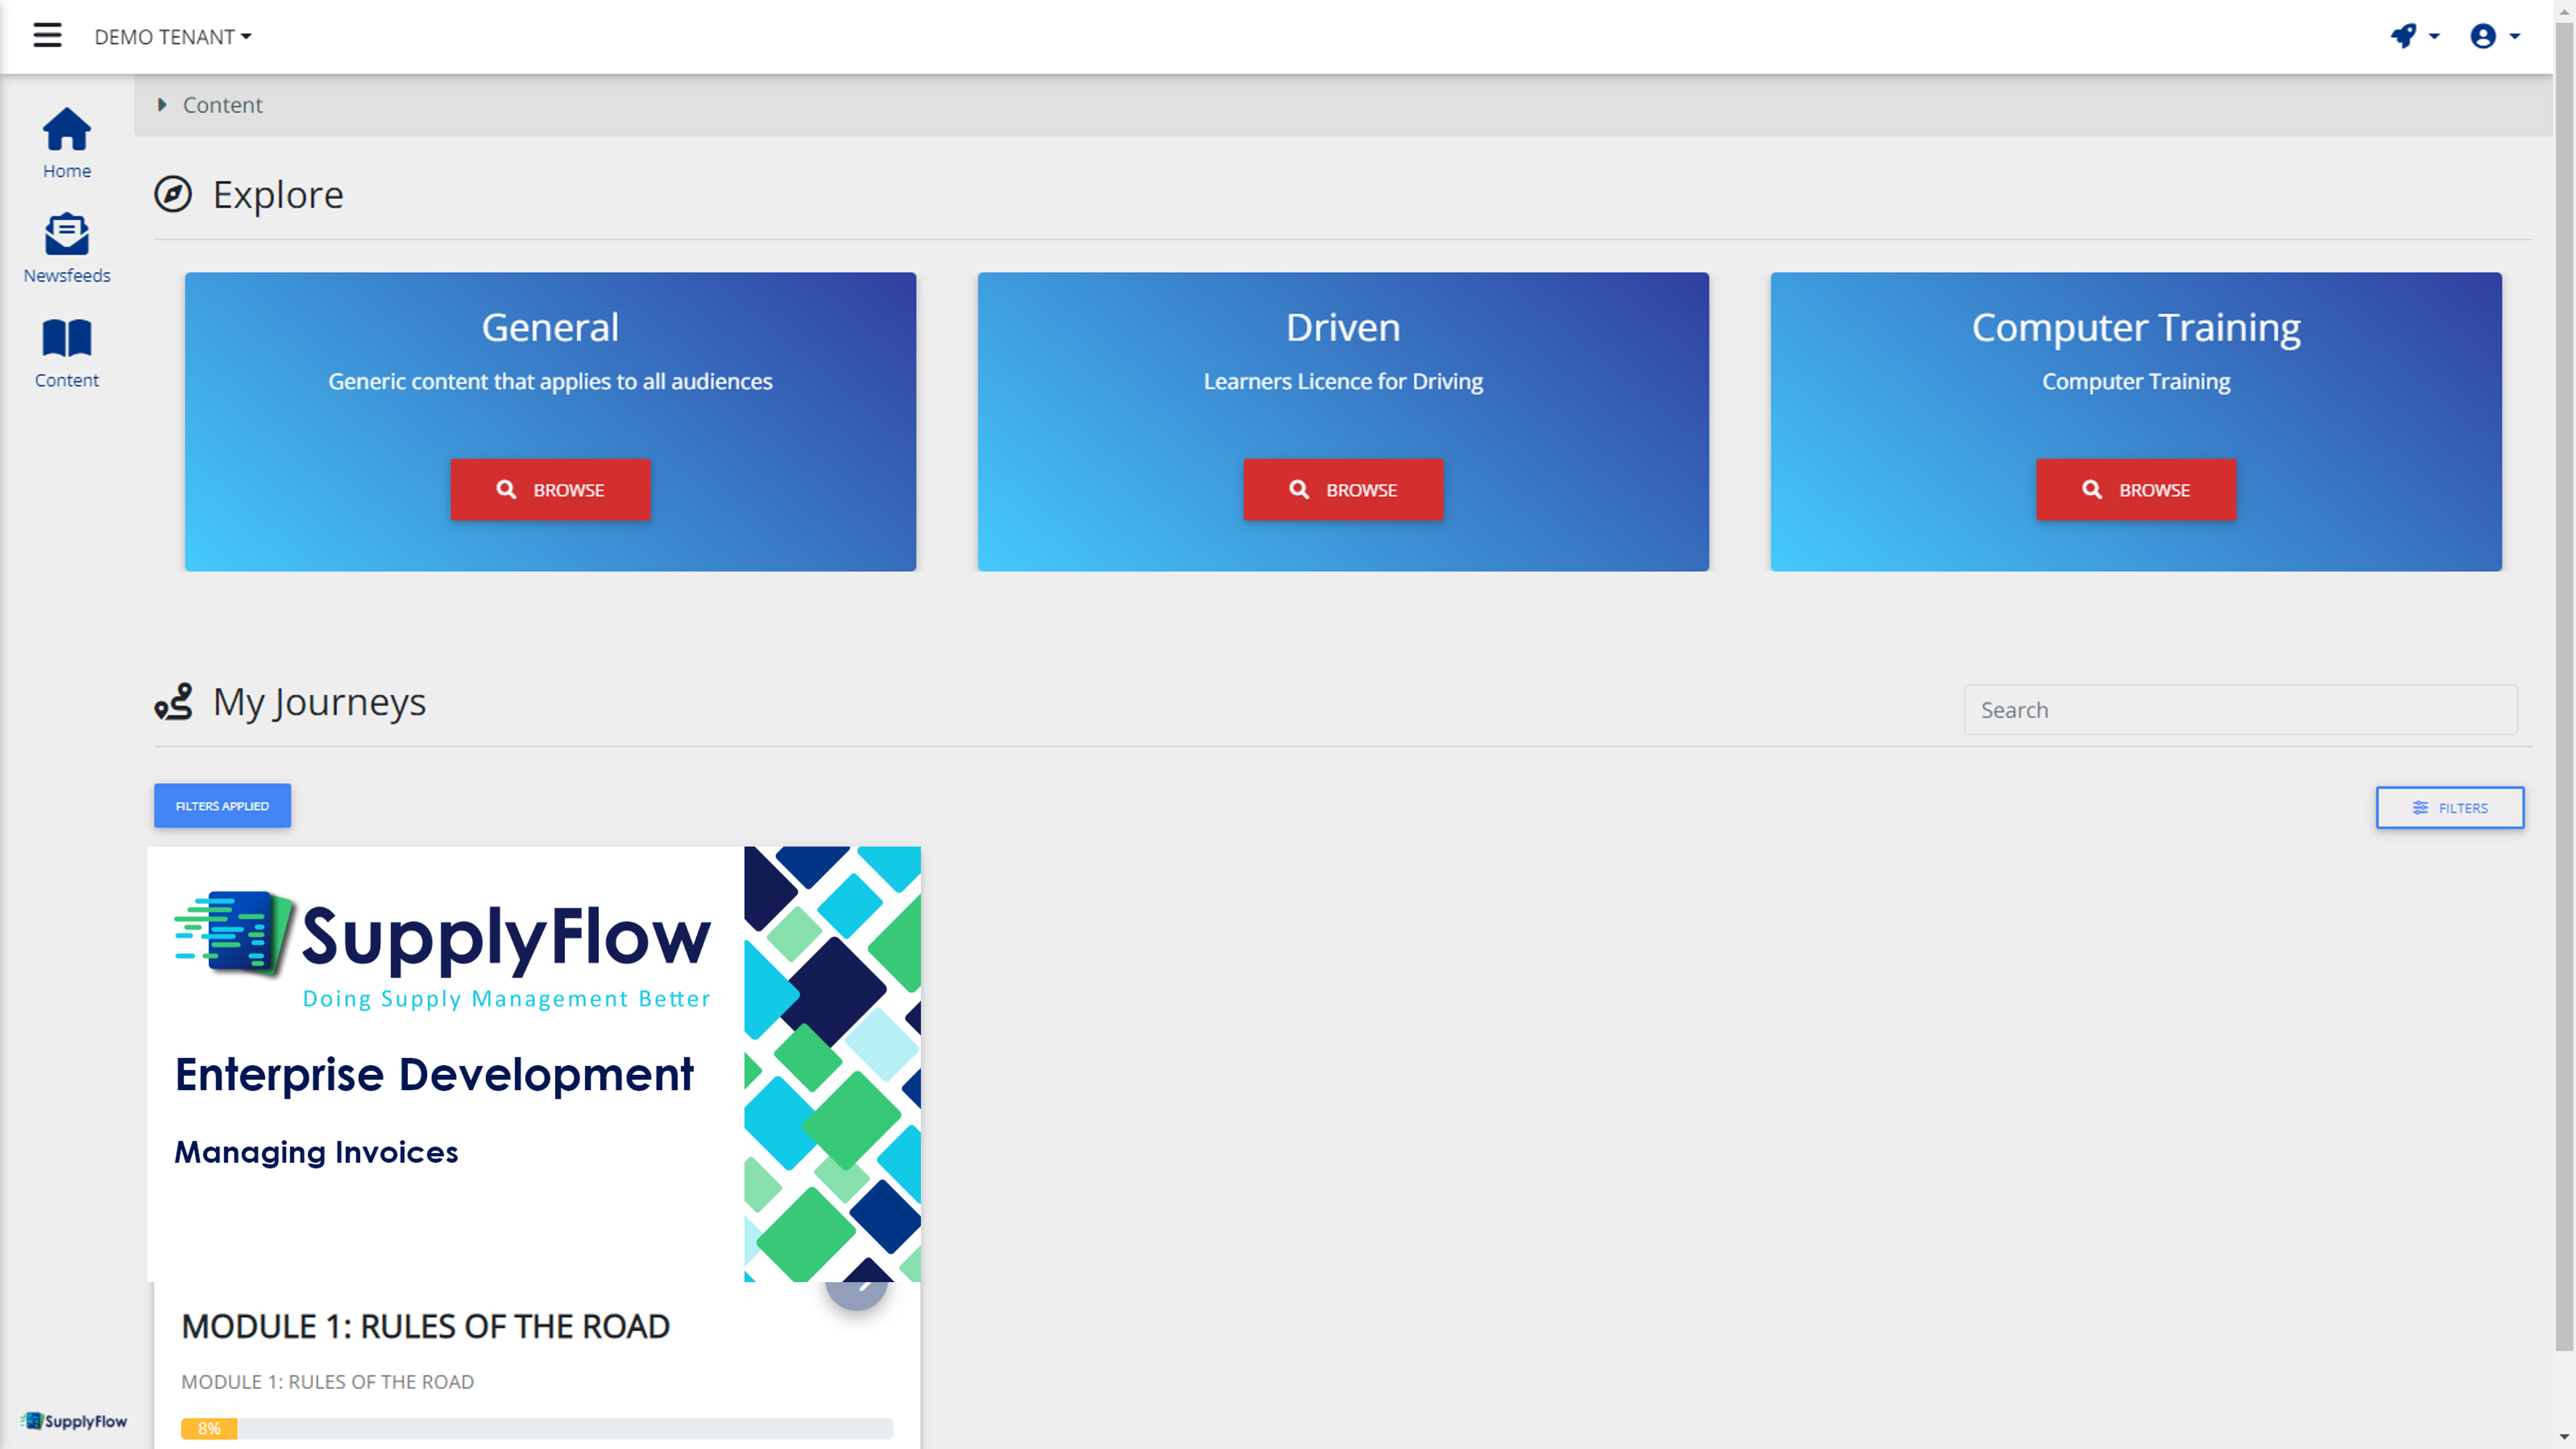The height and width of the screenshot is (1449, 2576).
Task: Browse the General category
Action: [550, 490]
